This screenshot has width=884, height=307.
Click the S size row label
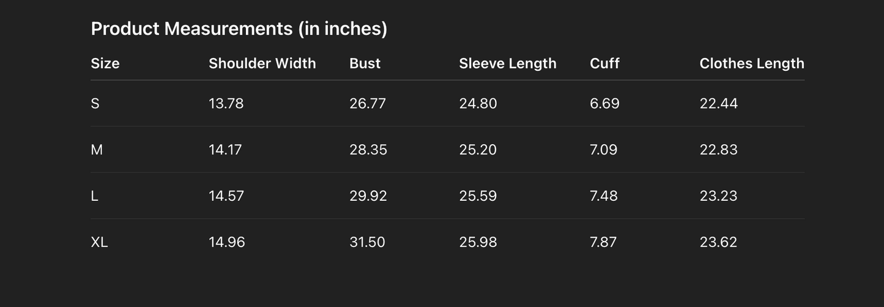(95, 104)
